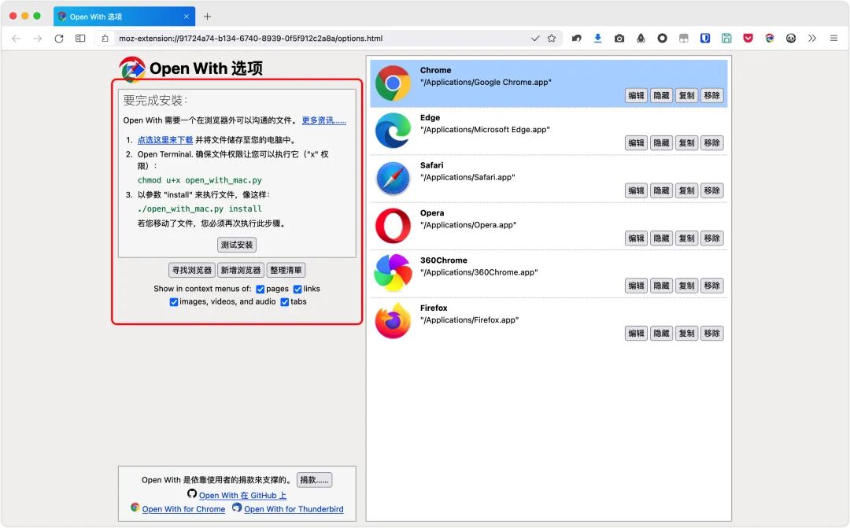Click 移除 button for Edge
The height and width of the screenshot is (528, 850).
(711, 143)
